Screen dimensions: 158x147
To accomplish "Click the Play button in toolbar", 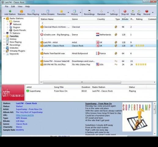I will tap(139, 13).
